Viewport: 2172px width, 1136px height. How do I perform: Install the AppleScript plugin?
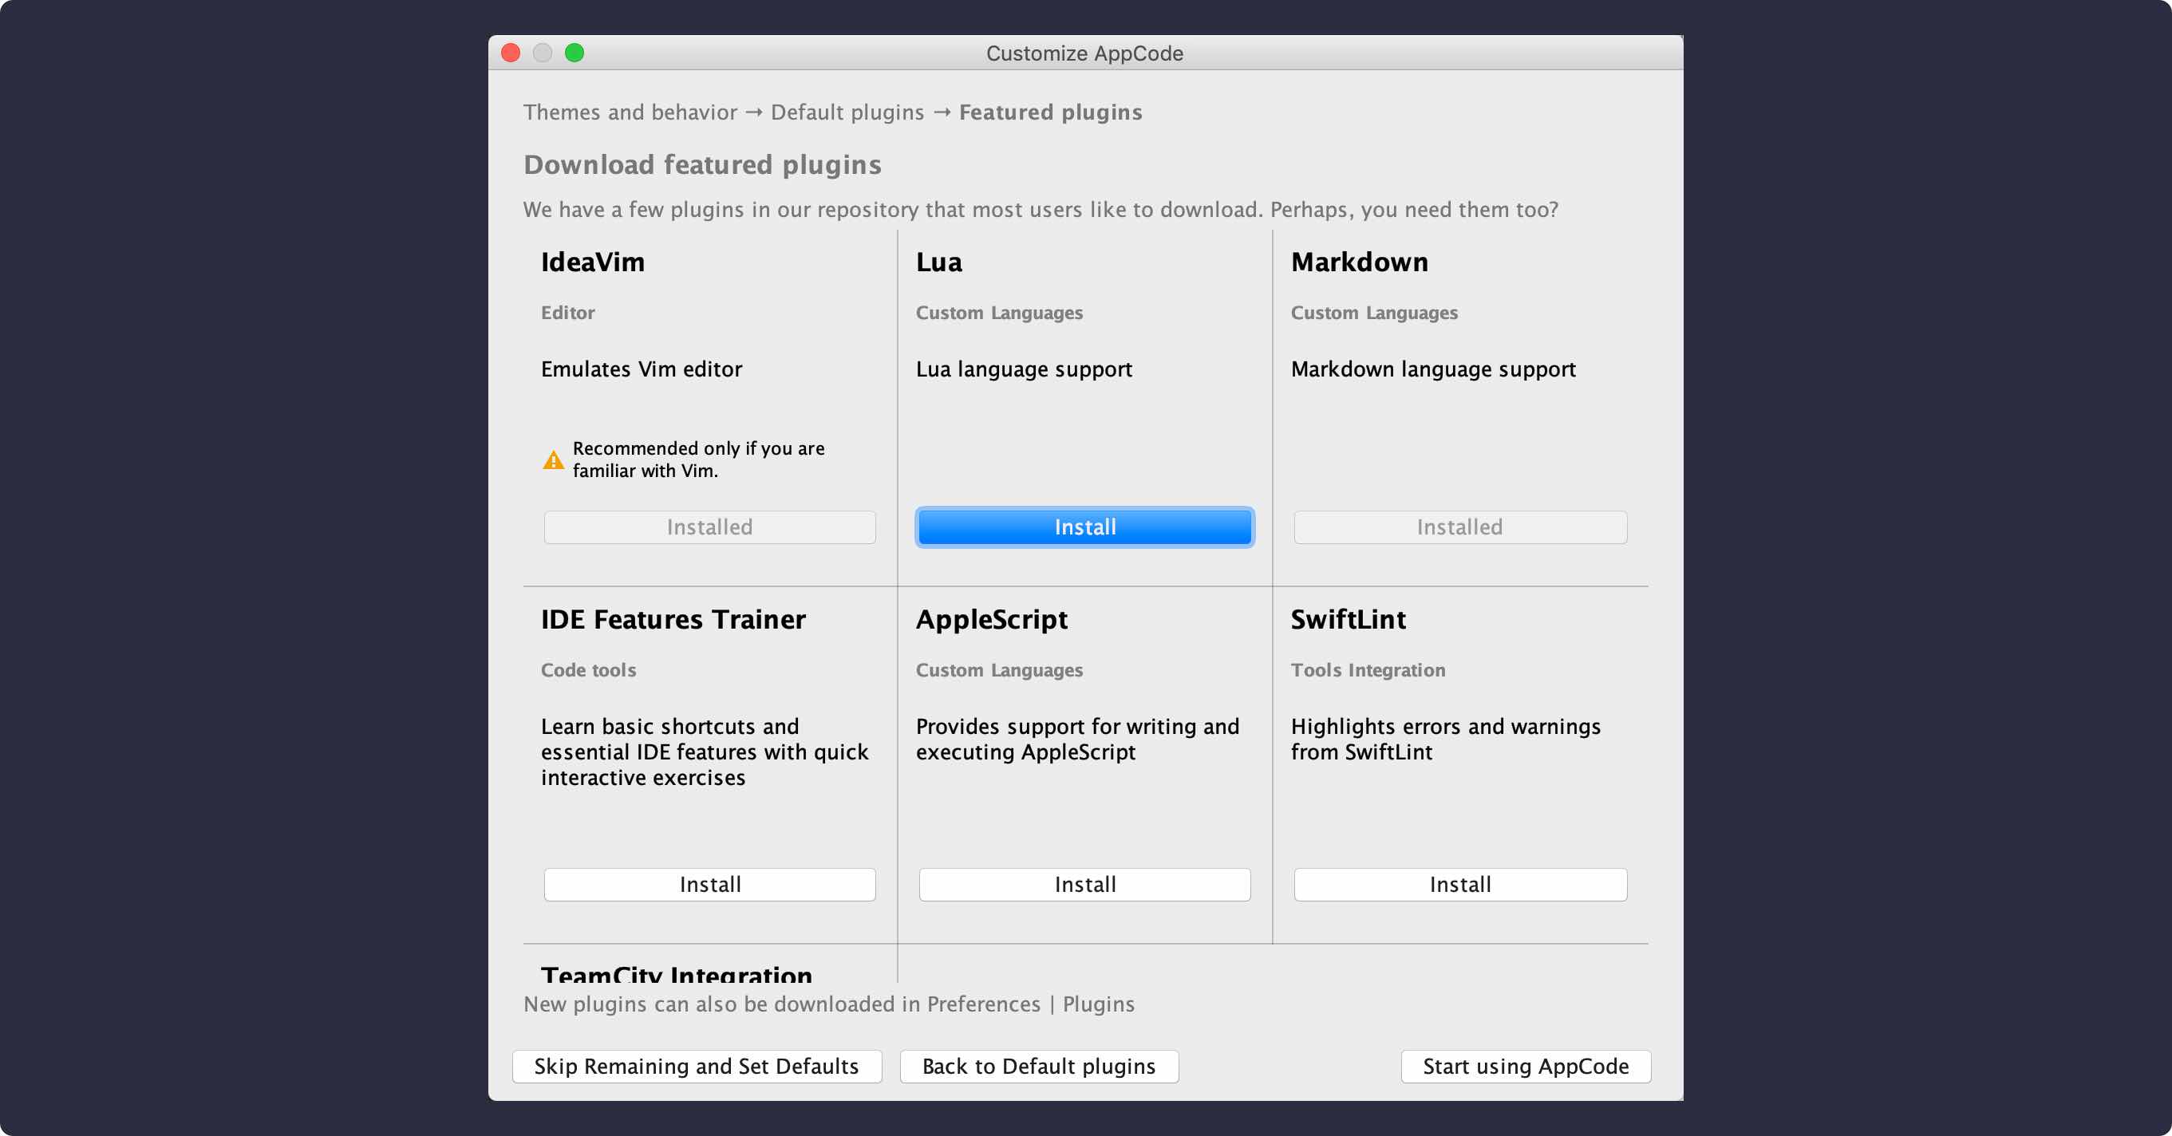tap(1084, 885)
